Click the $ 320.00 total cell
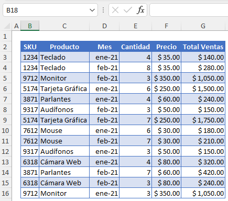 click(203, 162)
